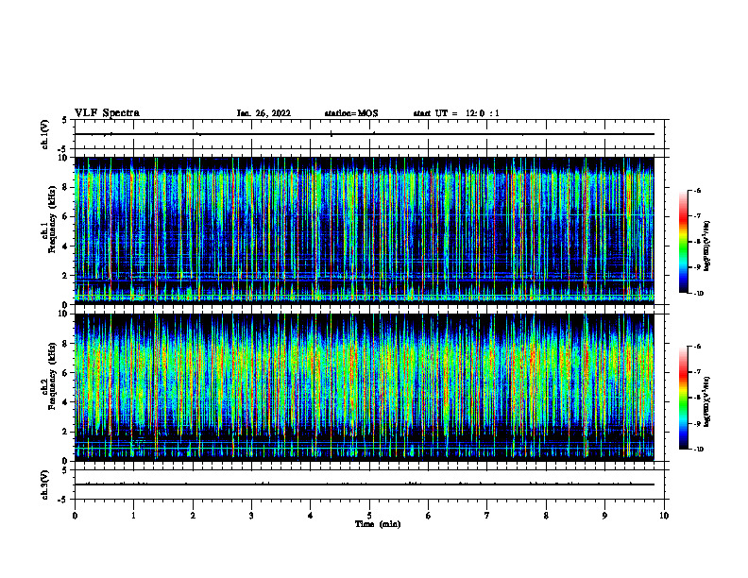Screen dimensions: 748x578
Task: Click the "ch.3(V)" waveform axis label
Action: pyautogui.click(x=45, y=484)
